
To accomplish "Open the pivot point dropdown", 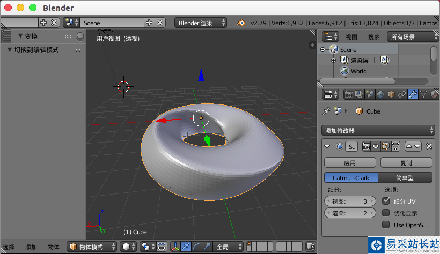I will tap(148, 246).
